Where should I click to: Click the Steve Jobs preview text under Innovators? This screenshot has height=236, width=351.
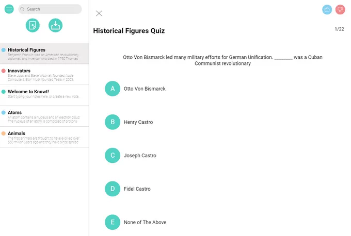tap(41, 77)
